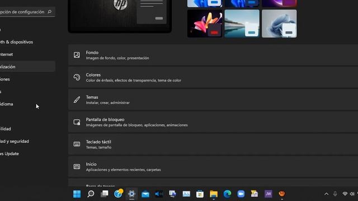
Task: Open Microsoft Store from taskbar
Action: tap(200, 194)
